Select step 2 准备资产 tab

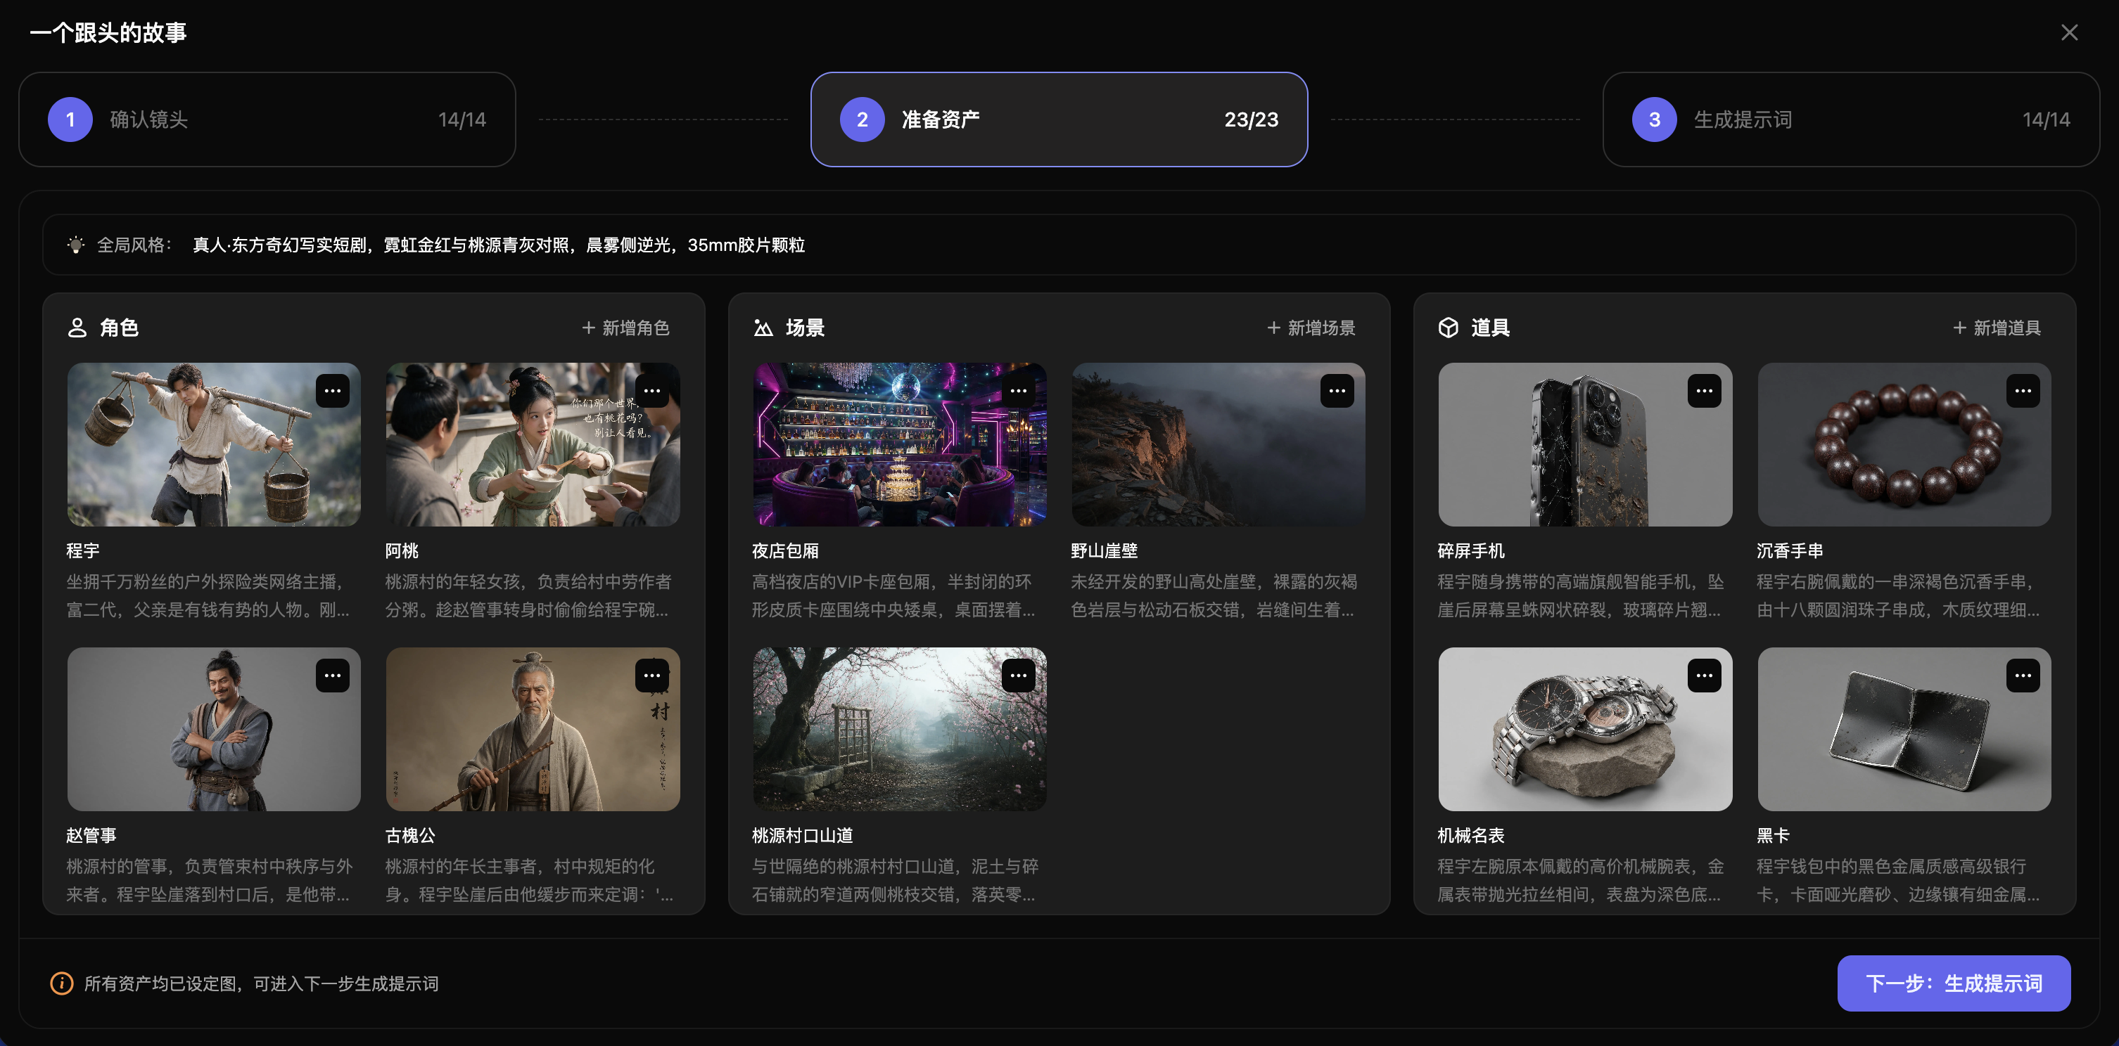tap(1059, 120)
